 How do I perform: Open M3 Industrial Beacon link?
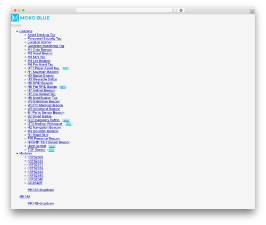click(x=43, y=131)
